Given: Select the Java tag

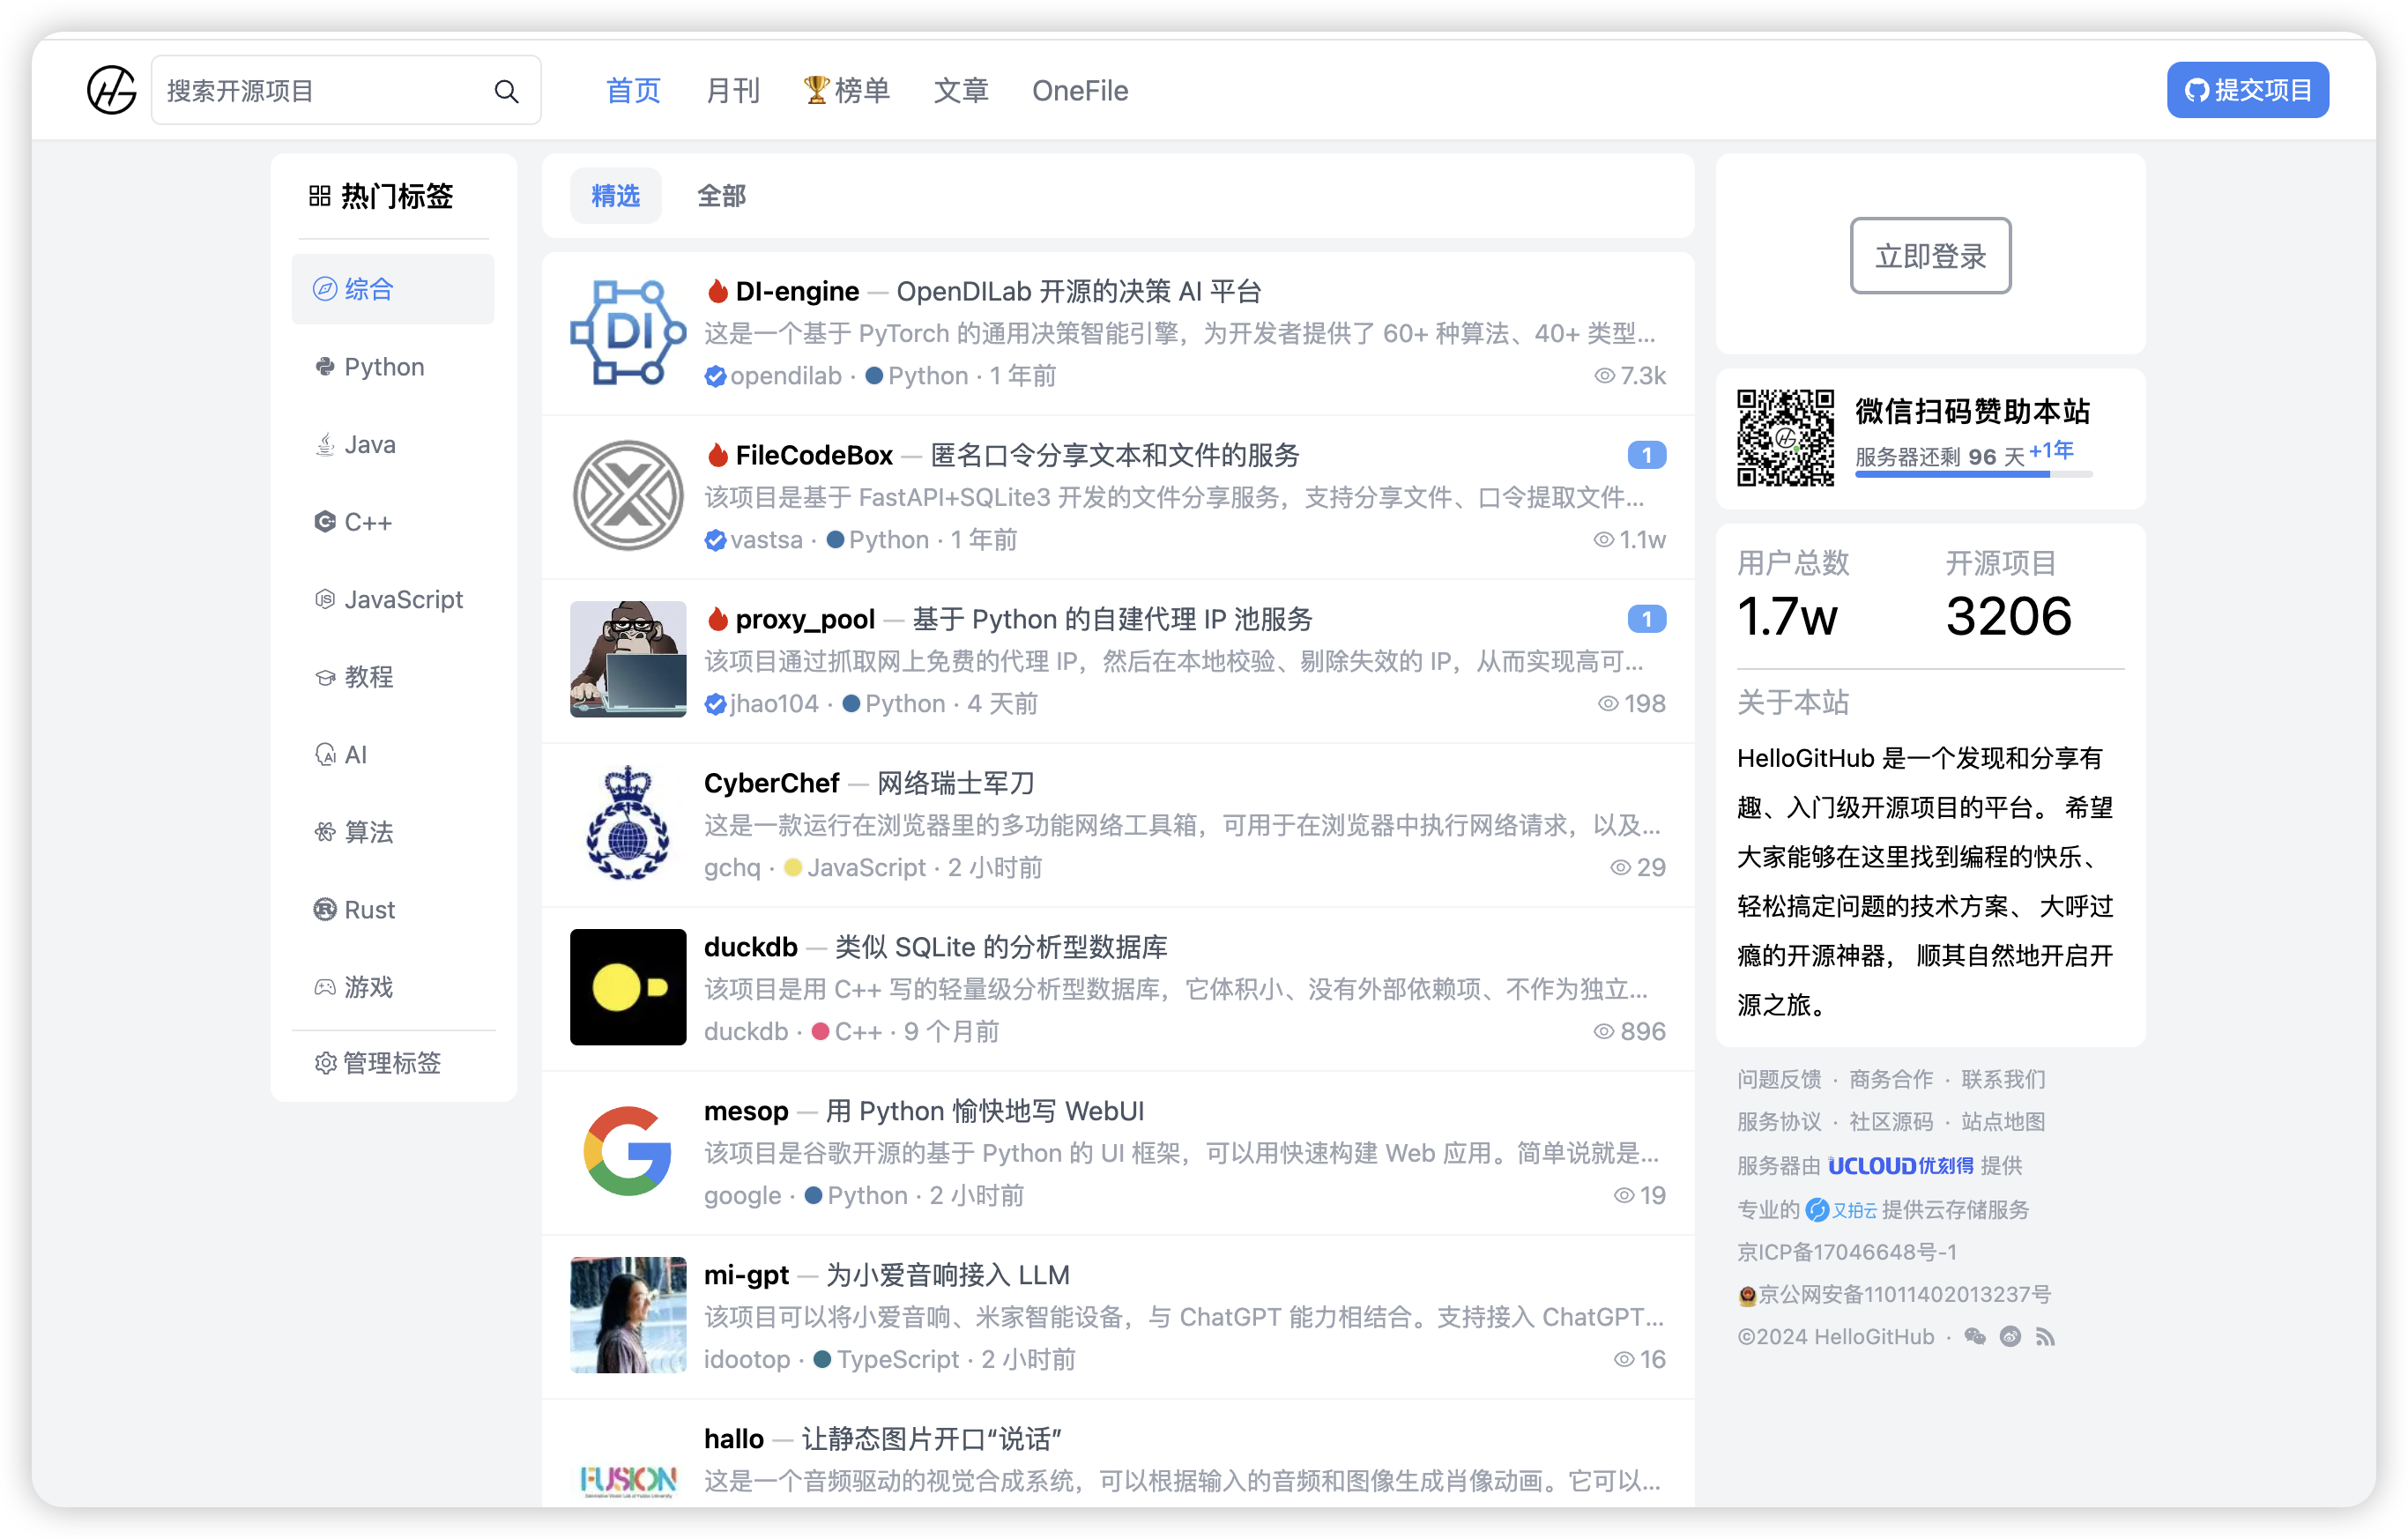Looking at the screenshot, I should [x=393, y=445].
